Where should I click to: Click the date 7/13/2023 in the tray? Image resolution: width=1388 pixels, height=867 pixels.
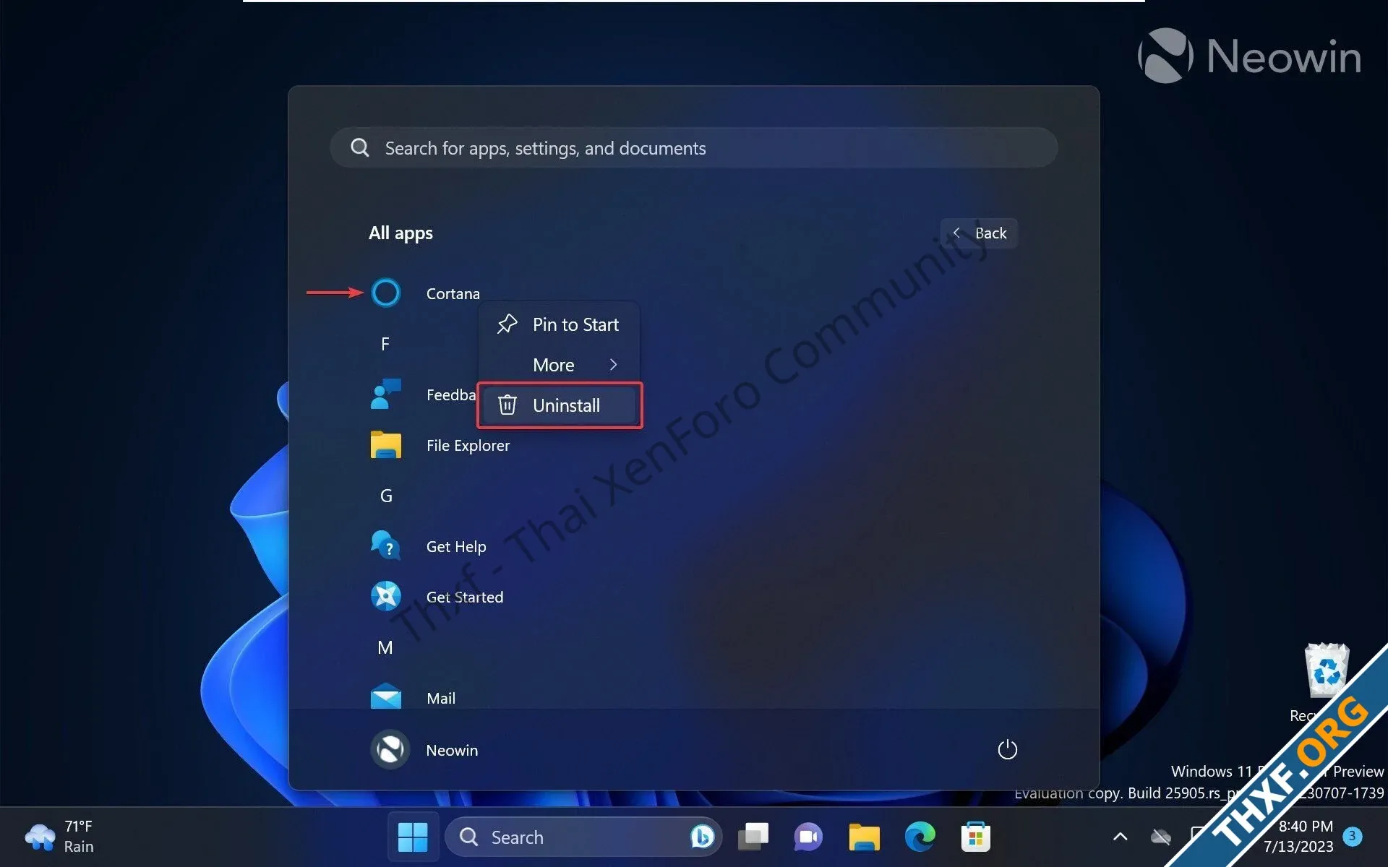1298,846
